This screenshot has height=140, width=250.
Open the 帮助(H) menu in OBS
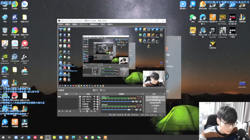pos(110,24)
